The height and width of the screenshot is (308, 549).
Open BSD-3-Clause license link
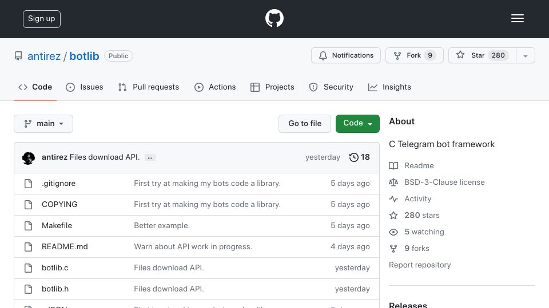444,183
